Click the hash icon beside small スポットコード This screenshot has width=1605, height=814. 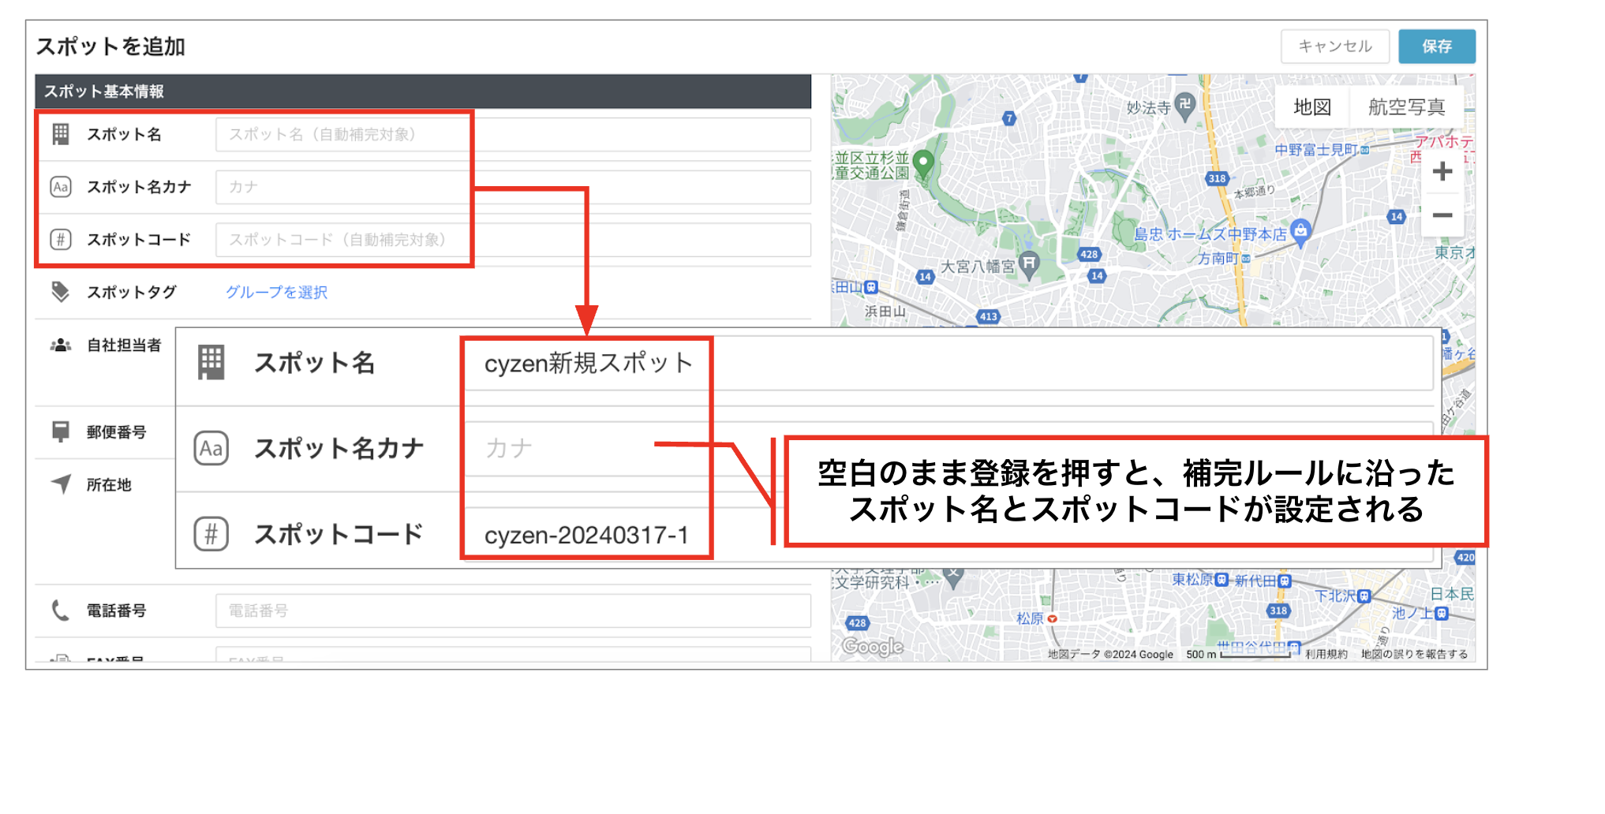point(61,240)
